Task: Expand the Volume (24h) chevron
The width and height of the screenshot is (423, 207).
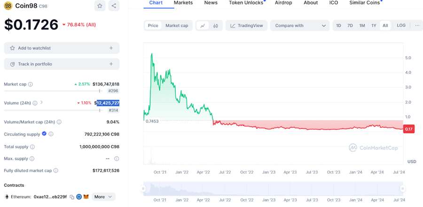Action: 41,102
